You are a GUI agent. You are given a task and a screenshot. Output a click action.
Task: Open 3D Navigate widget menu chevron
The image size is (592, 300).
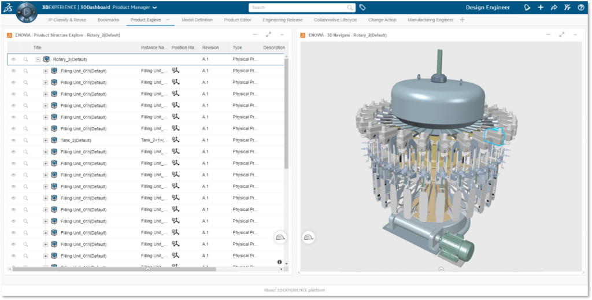click(x=575, y=35)
